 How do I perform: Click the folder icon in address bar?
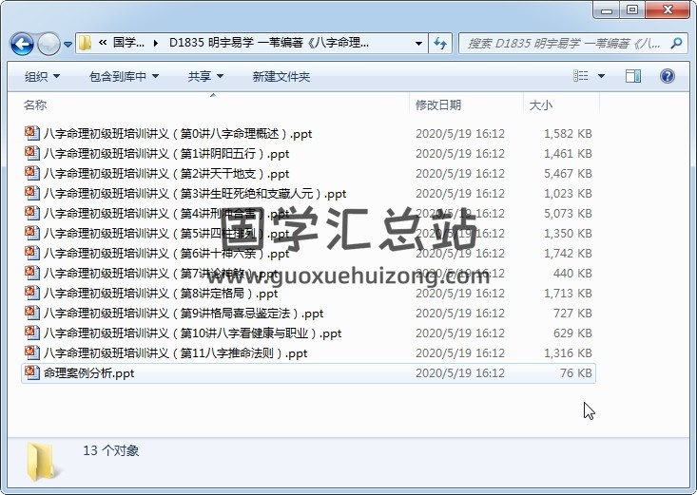[x=85, y=43]
